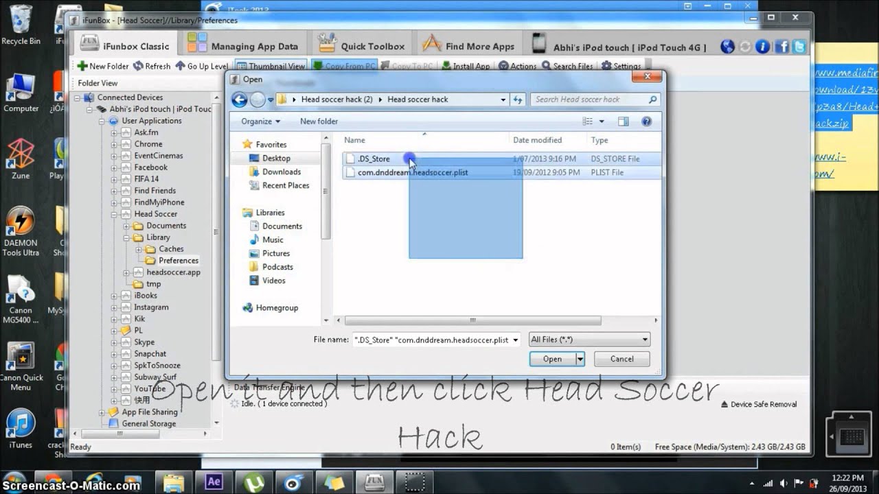Select the Preferences folder in tree
The image size is (879, 494).
click(x=179, y=261)
